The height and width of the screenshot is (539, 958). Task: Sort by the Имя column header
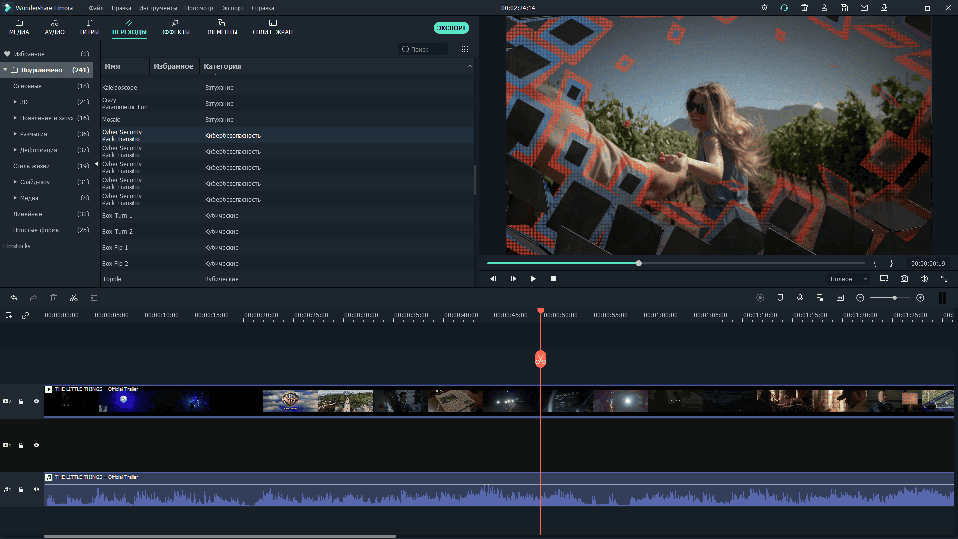125,66
